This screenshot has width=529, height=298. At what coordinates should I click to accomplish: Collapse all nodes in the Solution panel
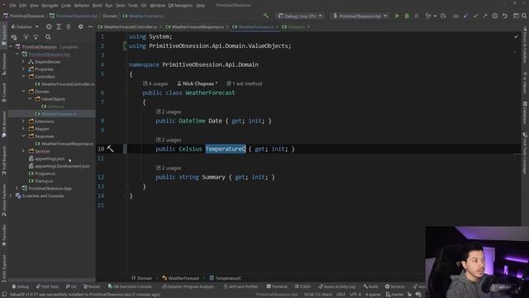[68, 26]
